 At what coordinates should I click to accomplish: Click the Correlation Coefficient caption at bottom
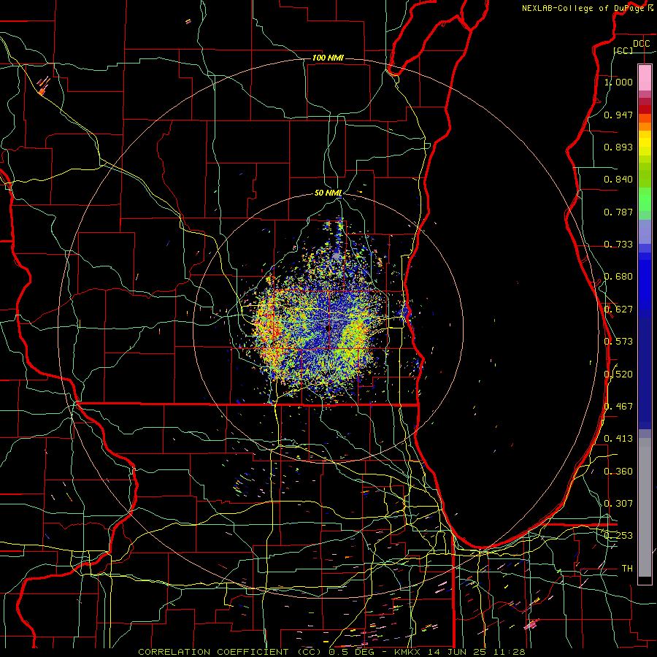331,652
